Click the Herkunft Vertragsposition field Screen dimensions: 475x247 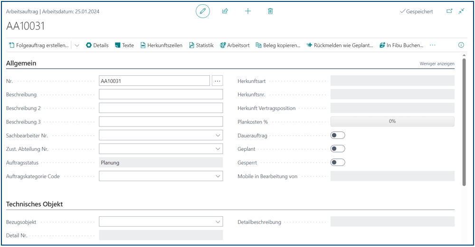point(392,108)
